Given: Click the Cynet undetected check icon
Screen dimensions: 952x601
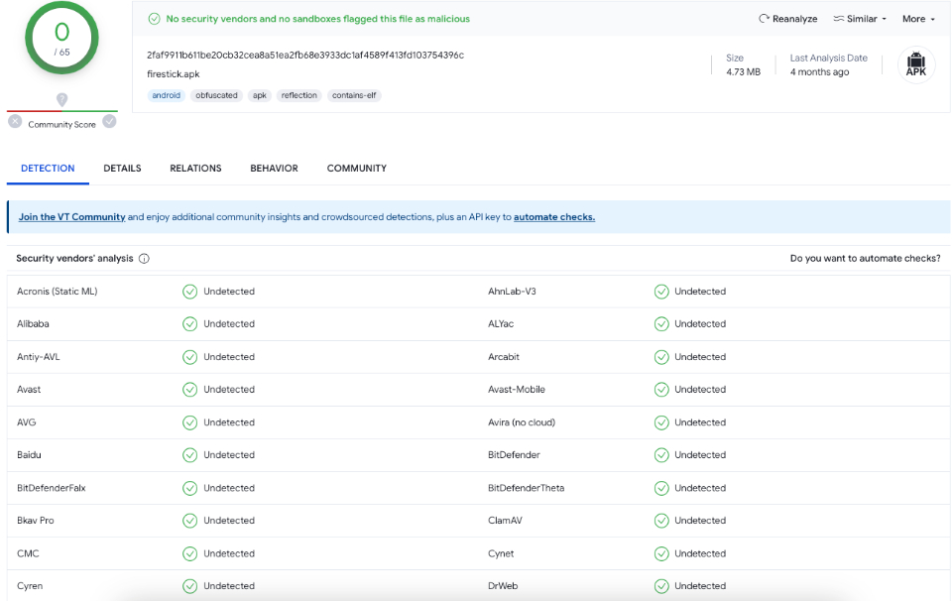Looking at the screenshot, I should coord(661,553).
